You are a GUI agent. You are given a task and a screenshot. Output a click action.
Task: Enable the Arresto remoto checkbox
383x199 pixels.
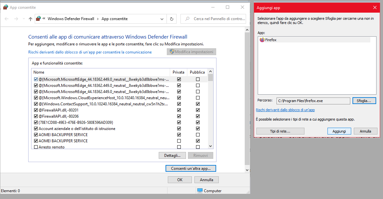point(36,147)
